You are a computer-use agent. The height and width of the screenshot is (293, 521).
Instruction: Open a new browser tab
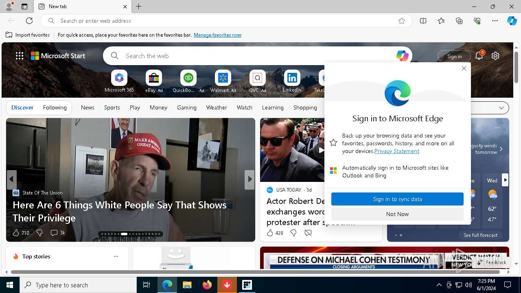[139, 7]
